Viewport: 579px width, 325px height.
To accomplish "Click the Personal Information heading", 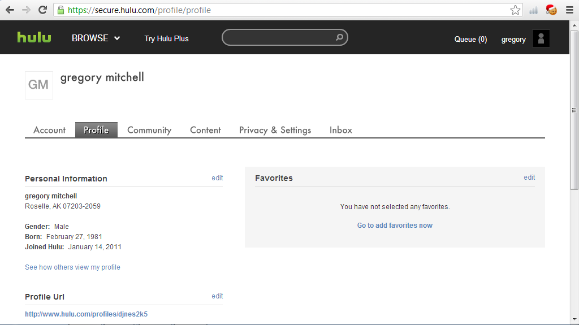I will (x=66, y=179).
